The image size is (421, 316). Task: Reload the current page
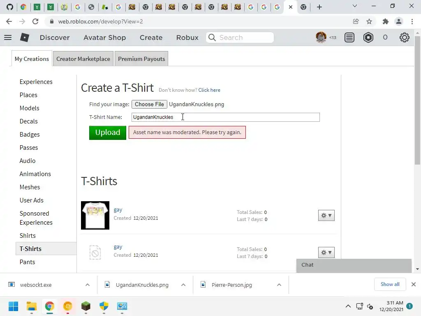click(35, 21)
